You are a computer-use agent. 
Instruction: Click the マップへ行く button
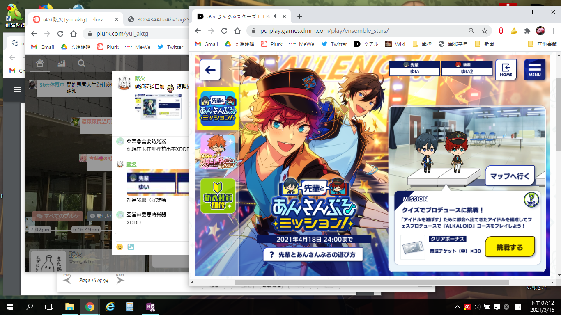pos(510,176)
